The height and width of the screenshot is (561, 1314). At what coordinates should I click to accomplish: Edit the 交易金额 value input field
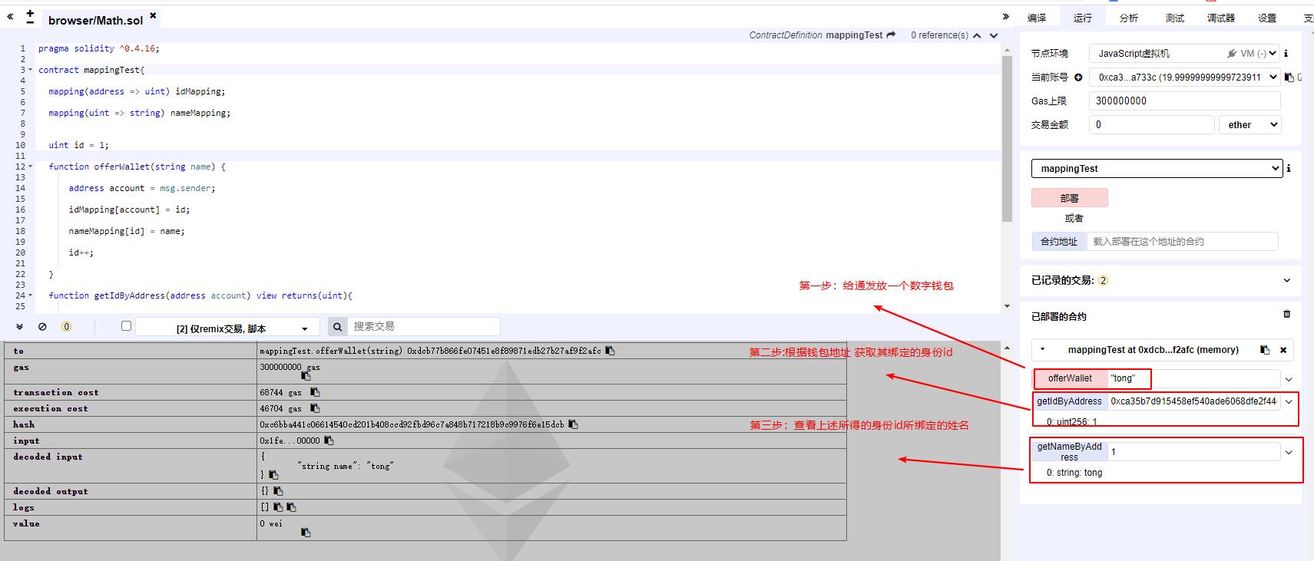pyautogui.click(x=1151, y=124)
